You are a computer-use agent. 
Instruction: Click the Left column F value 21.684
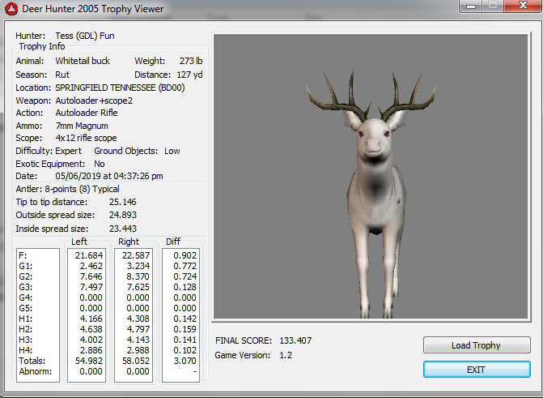(x=90, y=256)
